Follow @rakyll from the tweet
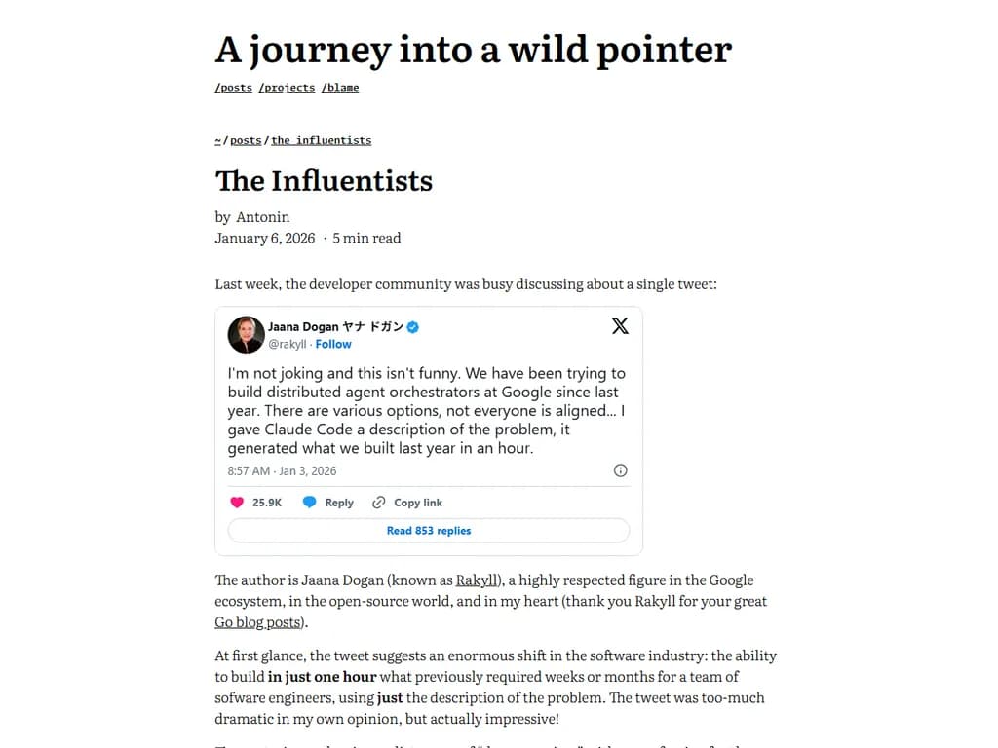The image size is (998, 748). tap(333, 344)
